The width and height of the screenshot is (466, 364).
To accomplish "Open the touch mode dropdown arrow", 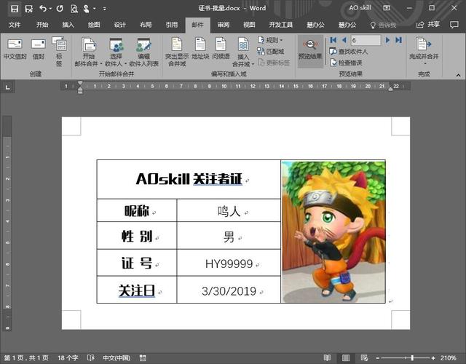I will [x=94, y=9].
